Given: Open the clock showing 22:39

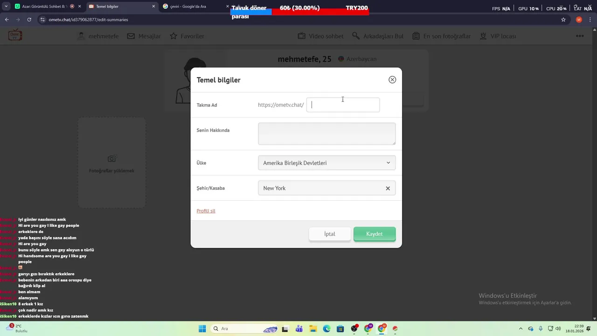Looking at the screenshot, I should [575, 329].
